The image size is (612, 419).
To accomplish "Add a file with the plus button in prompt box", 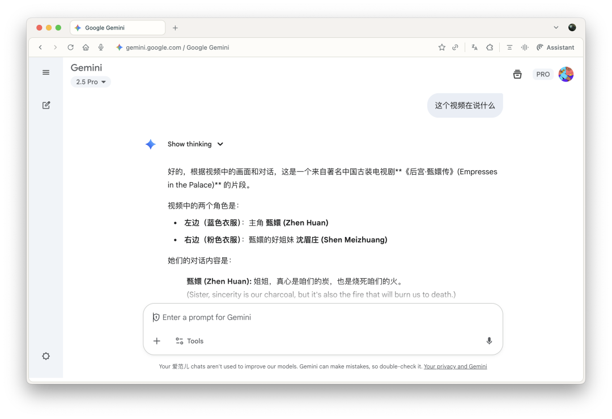I will 157,341.
